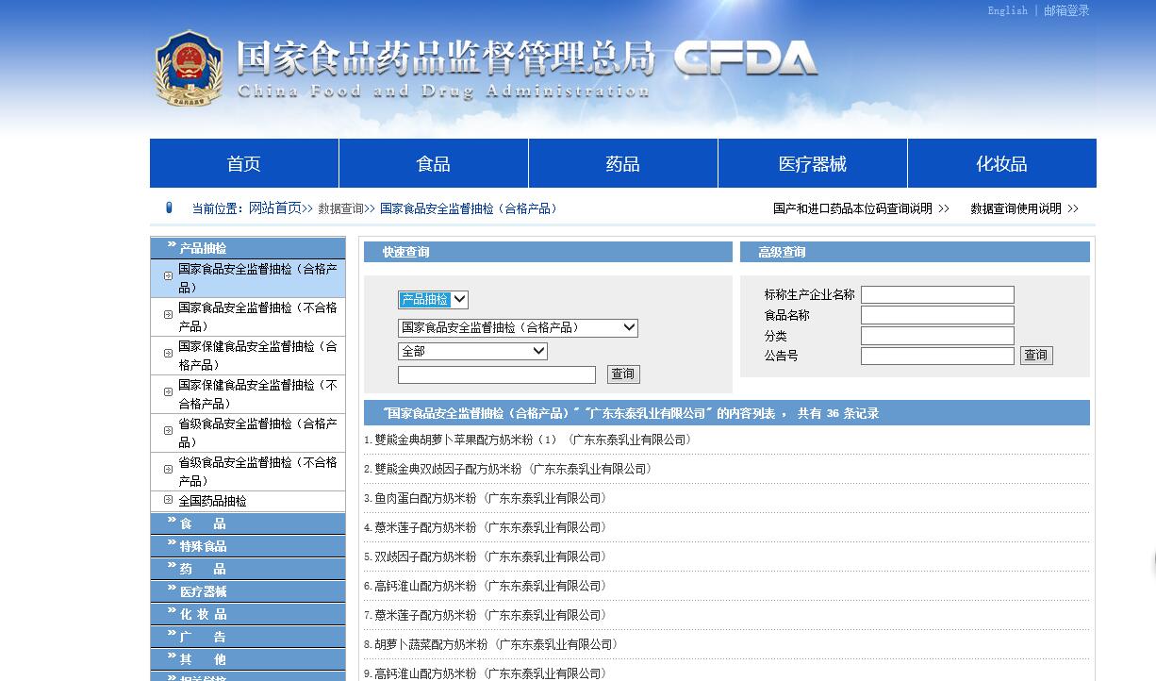This screenshot has height=681, width=1156.
Task: Open 化妆品 in the main navigation bar
Action: [1001, 163]
